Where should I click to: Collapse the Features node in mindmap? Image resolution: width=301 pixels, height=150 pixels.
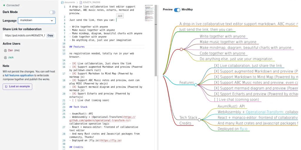tap(196, 85)
